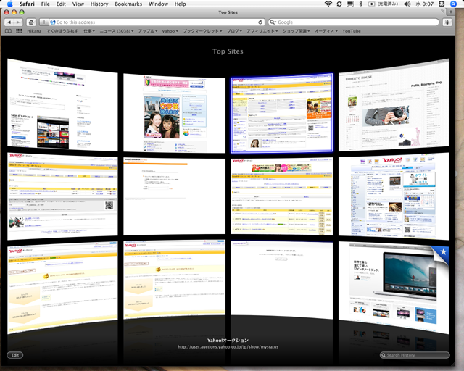
Task: Click the starred page-curl on Apple thumbnail
Action: pos(442,253)
